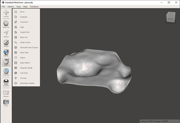The width and height of the screenshot is (180, 123).
Task: Click the Print icon
Action: point(6,102)
